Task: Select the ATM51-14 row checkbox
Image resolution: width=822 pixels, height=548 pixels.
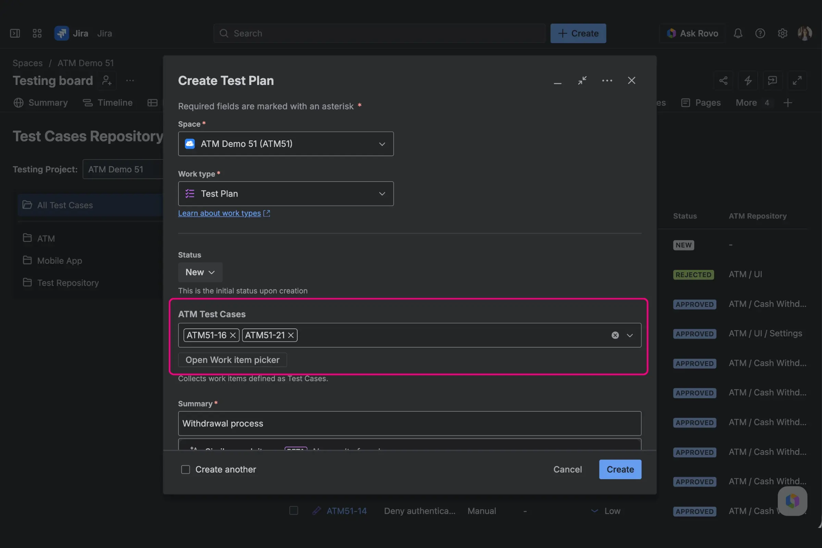Action: pyautogui.click(x=294, y=511)
